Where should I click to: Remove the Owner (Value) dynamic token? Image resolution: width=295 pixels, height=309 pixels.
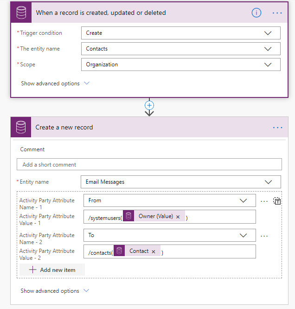[x=178, y=217]
